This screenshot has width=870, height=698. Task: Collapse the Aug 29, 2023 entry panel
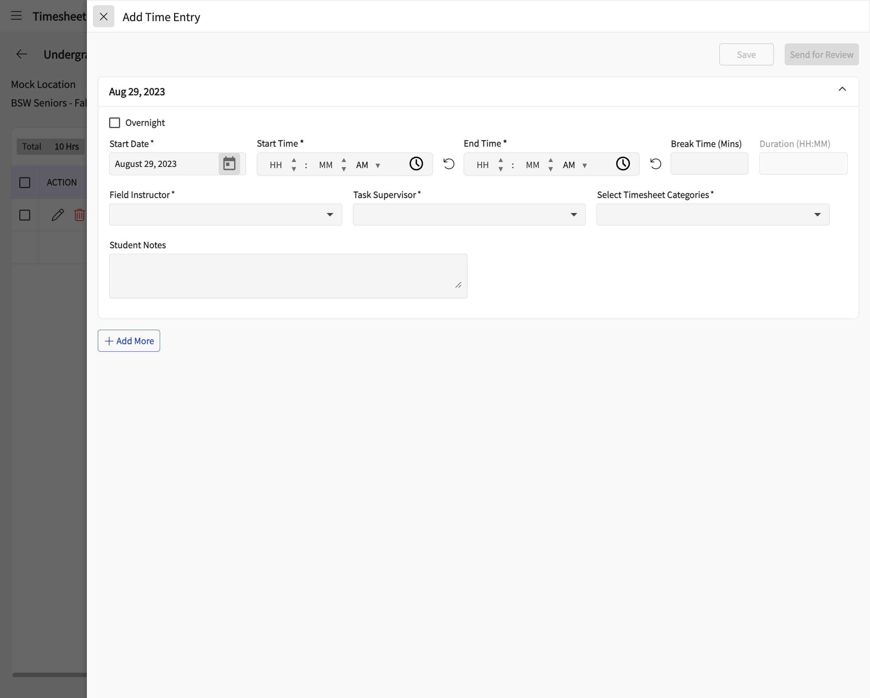[842, 89]
